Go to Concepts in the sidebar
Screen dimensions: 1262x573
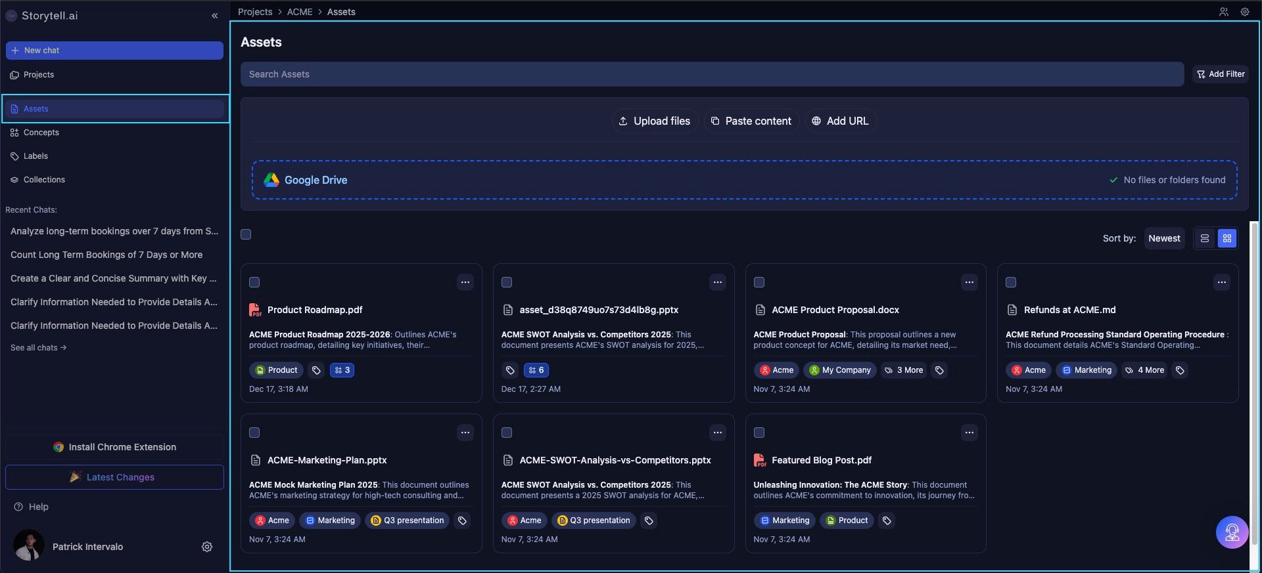41,133
